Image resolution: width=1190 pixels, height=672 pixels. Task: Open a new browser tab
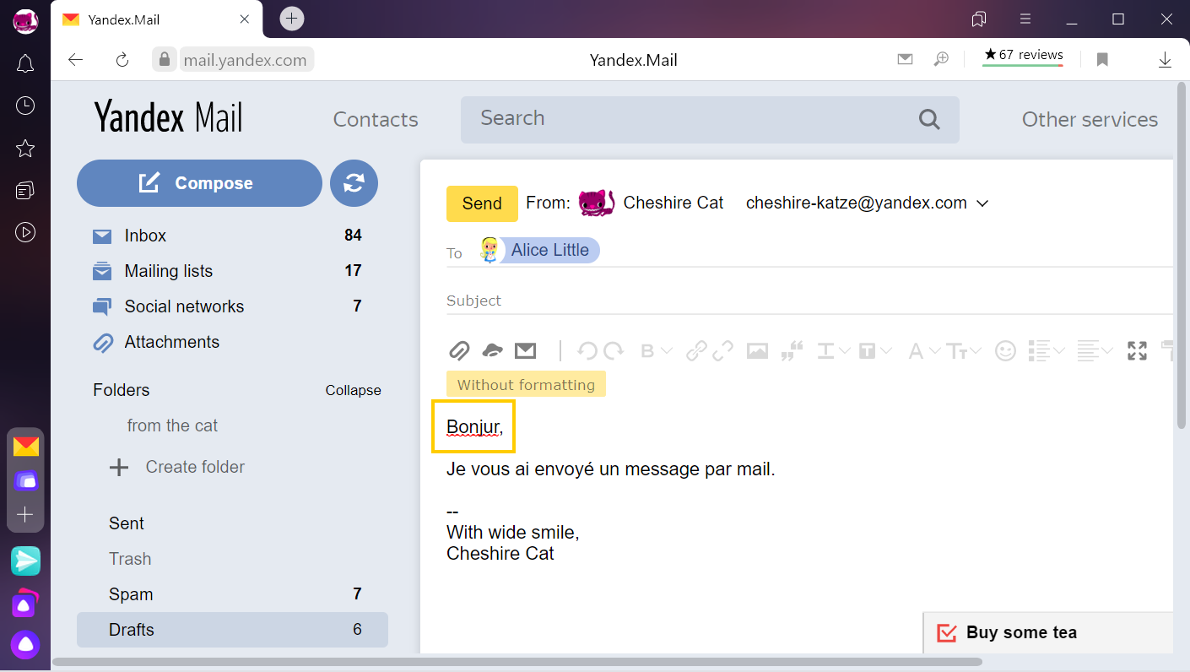click(291, 18)
